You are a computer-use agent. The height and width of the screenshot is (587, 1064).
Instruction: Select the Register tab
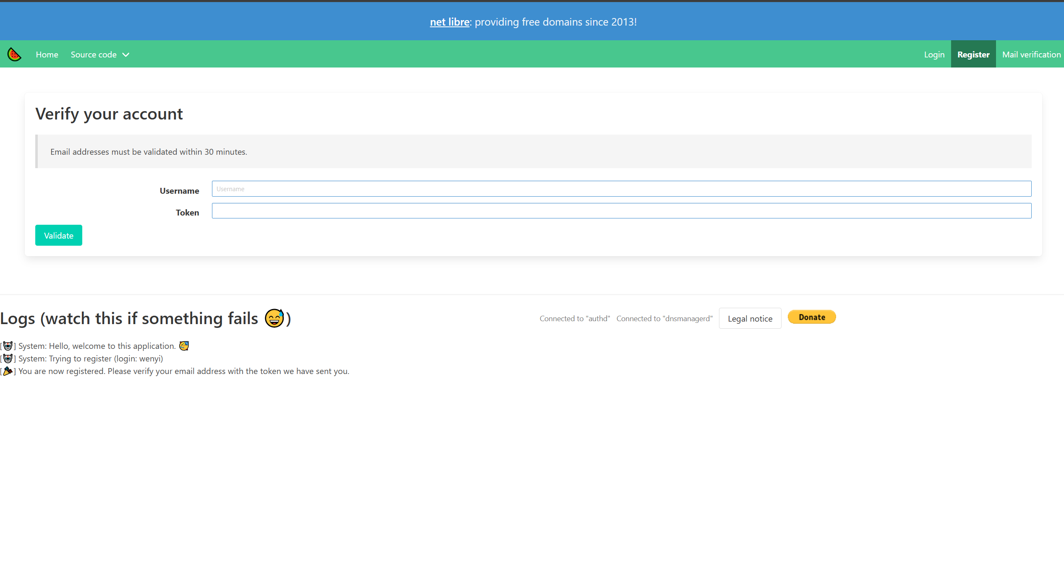tap(973, 55)
